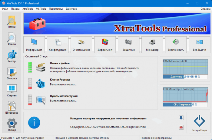Click the blue down-arrow download icon
212x140 pixels.
[x=181, y=118]
